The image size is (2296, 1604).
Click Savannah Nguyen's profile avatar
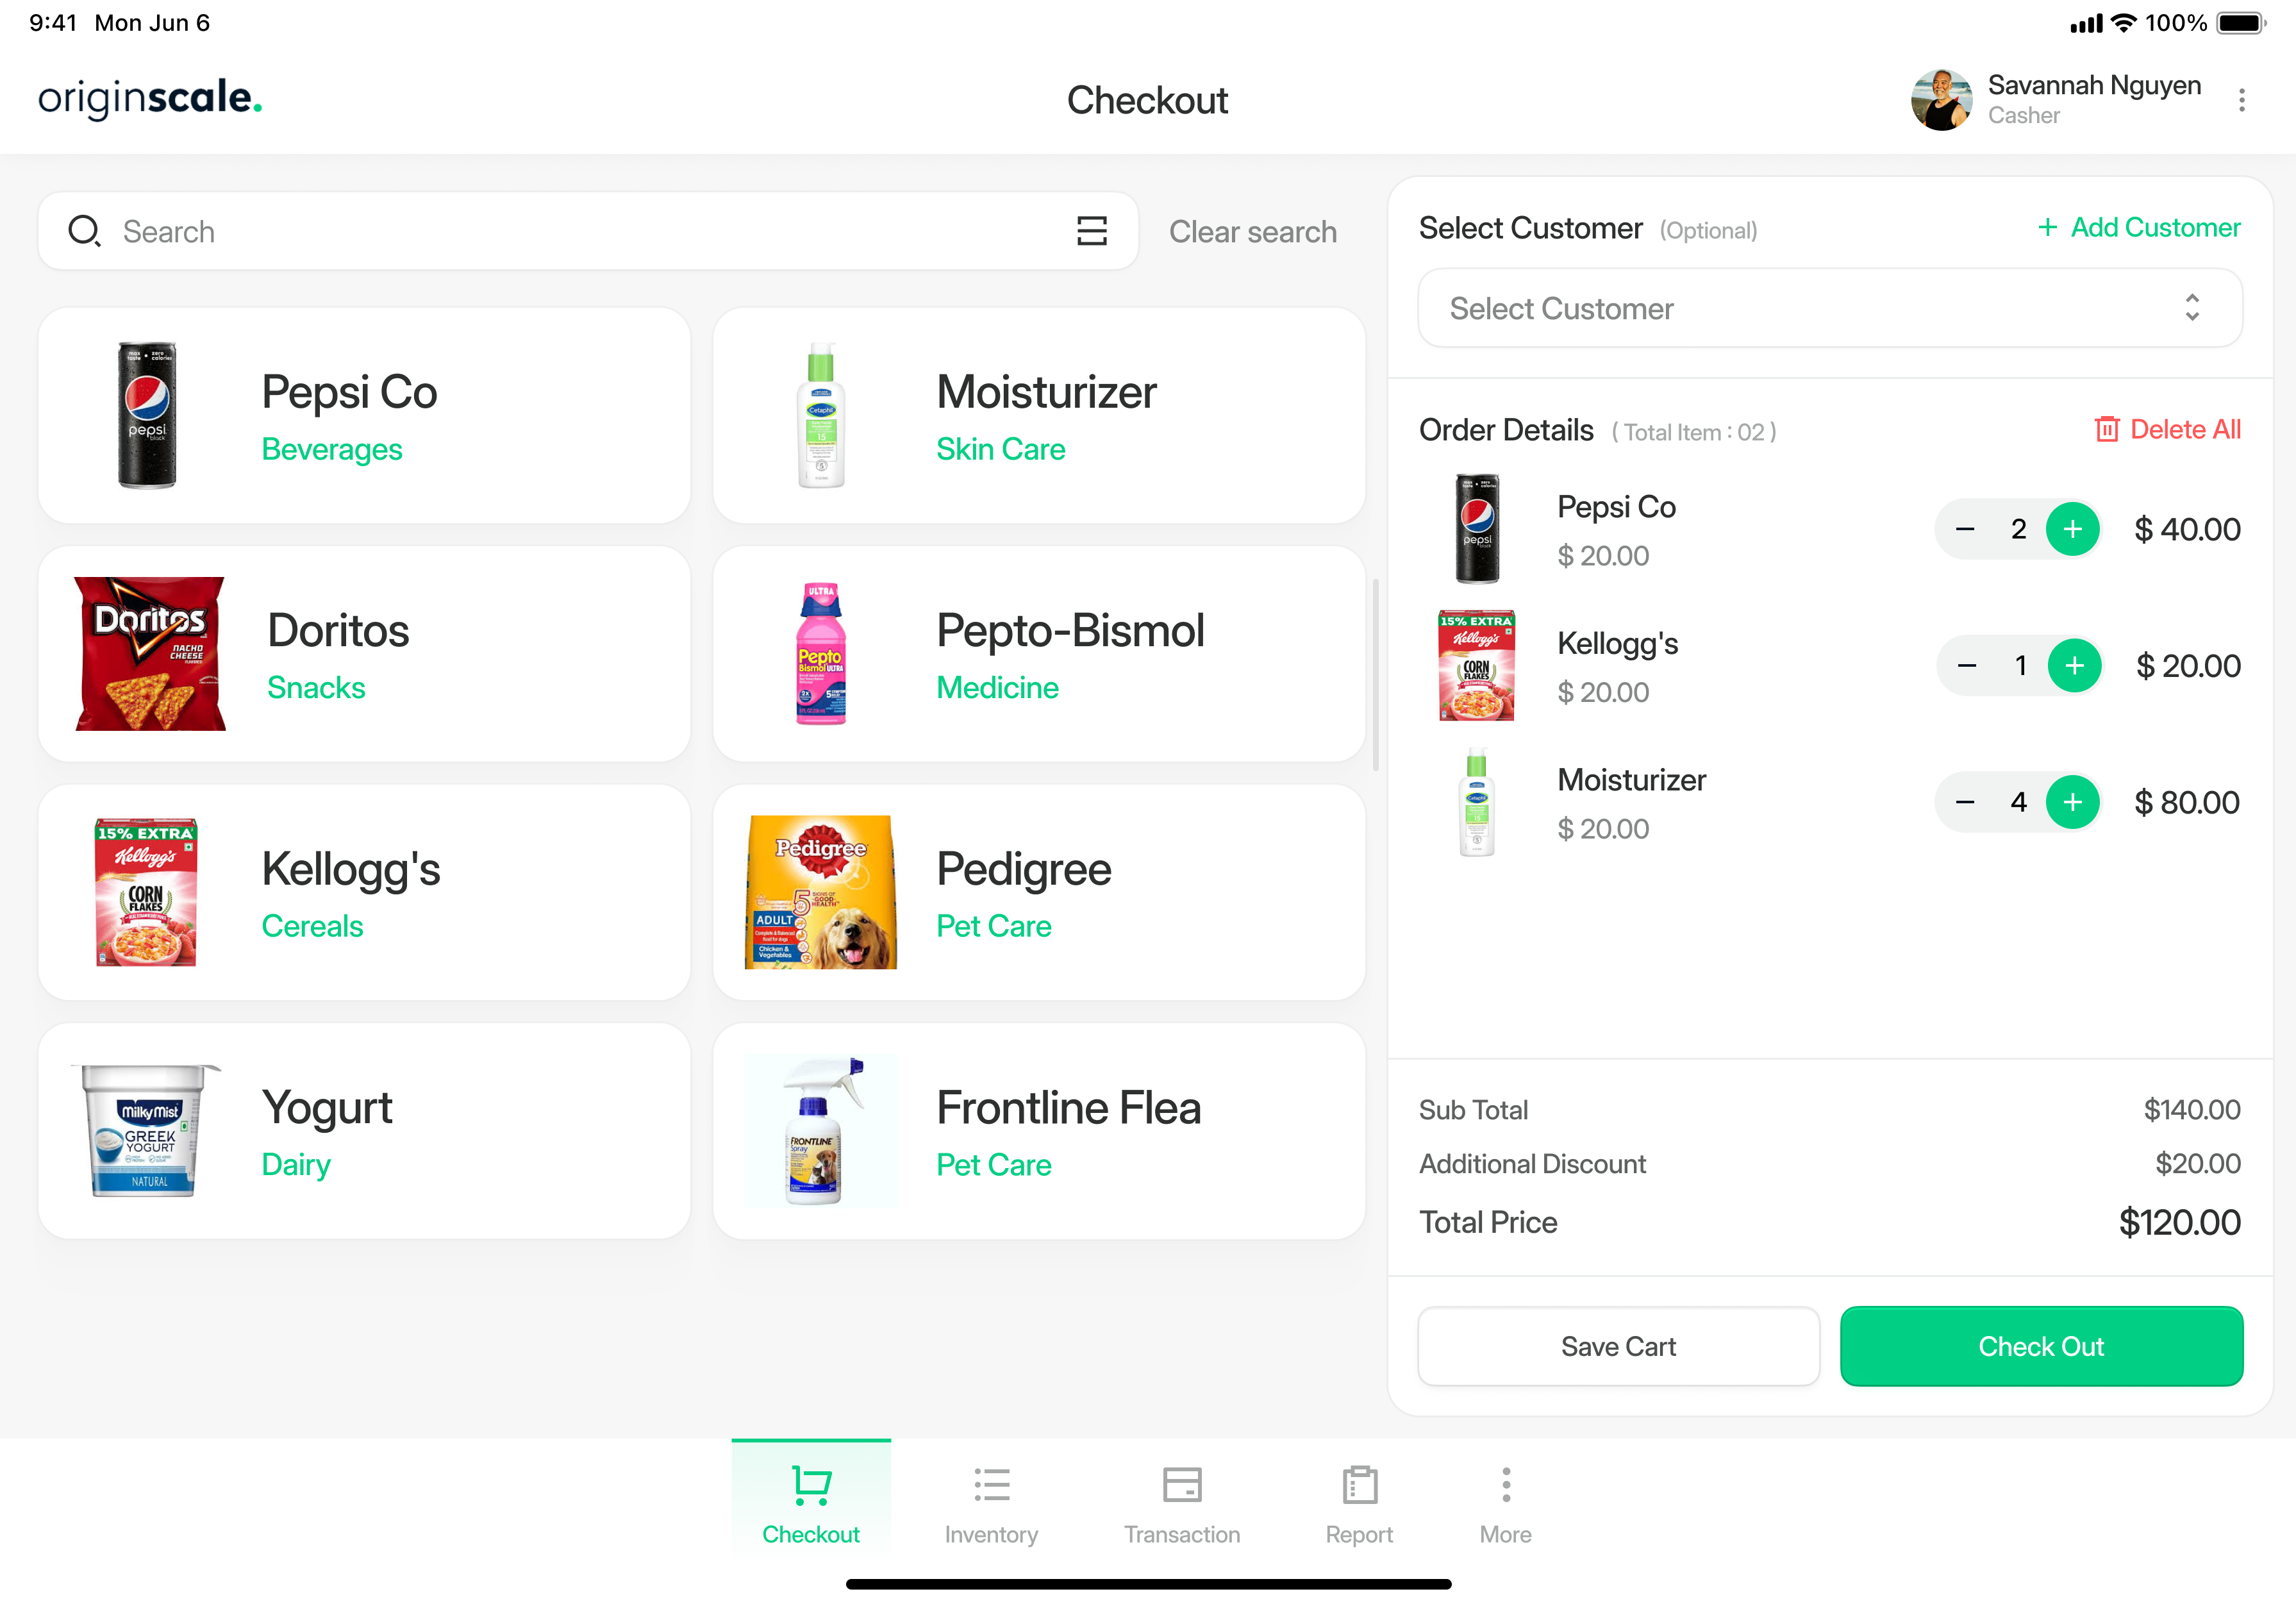click(1941, 100)
